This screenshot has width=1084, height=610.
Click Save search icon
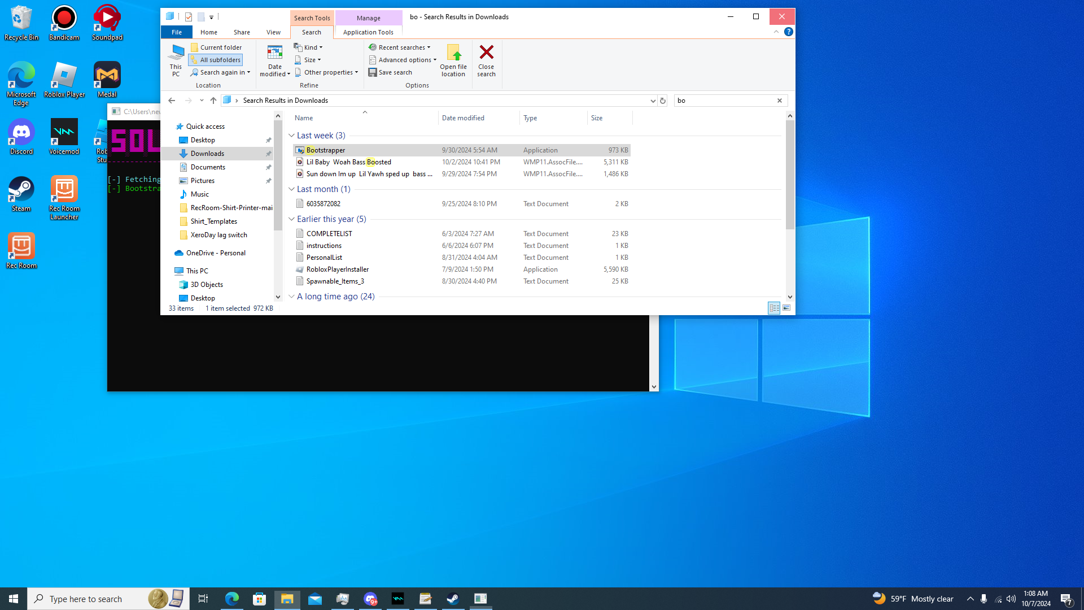click(x=373, y=72)
